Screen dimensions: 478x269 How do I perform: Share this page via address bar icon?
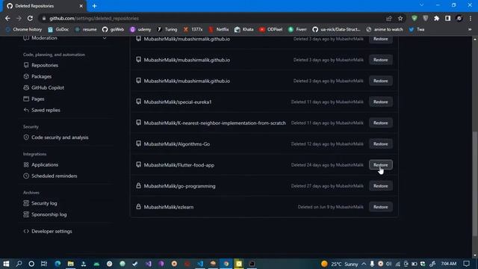[x=388, y=19]
